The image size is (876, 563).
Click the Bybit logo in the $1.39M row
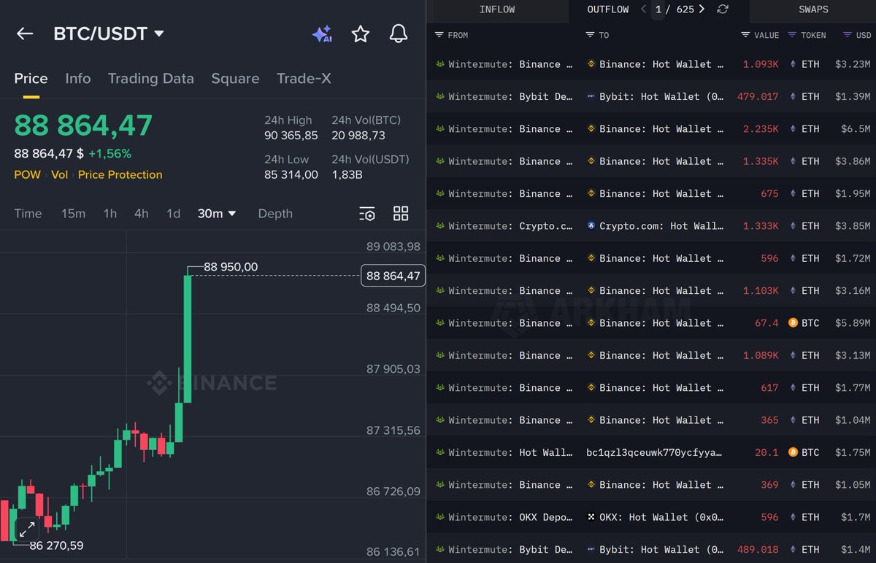[x=591, y=96]
